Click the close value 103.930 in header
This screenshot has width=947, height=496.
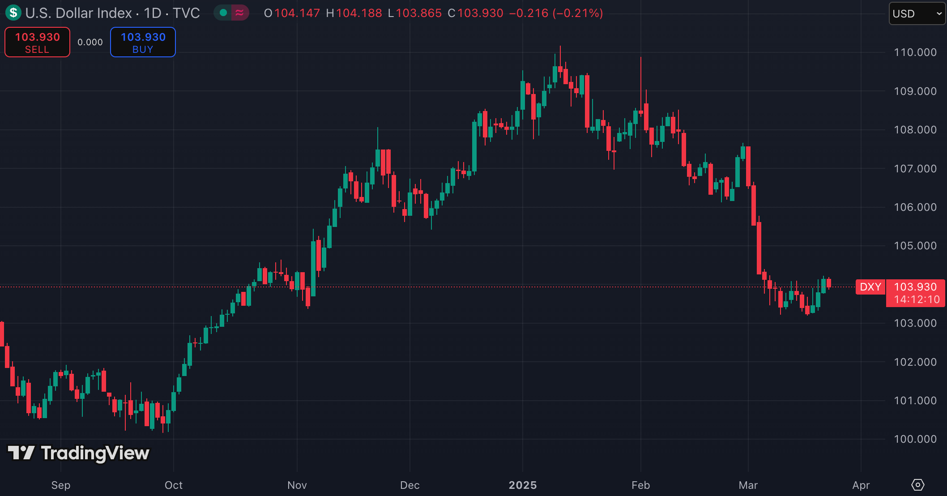pyautogui.click(x=480, y=13)
